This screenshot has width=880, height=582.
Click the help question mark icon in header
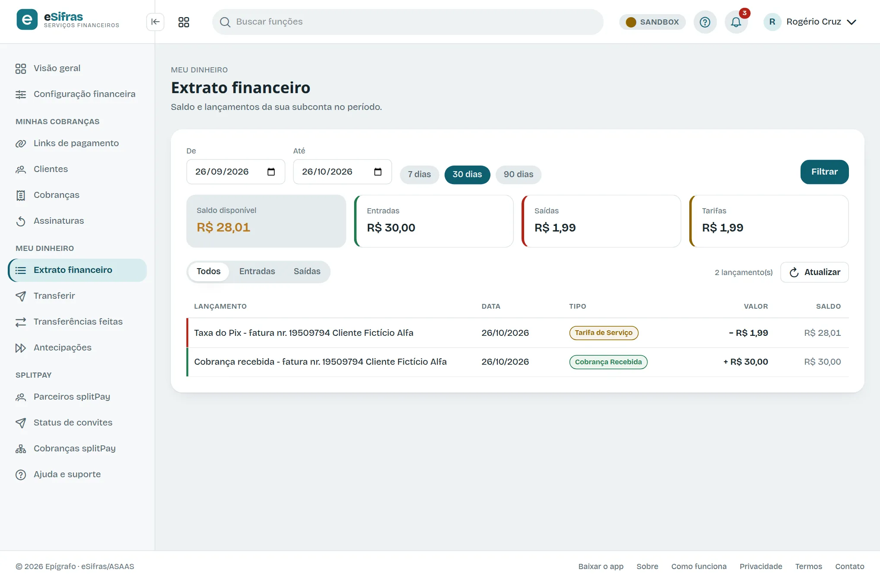(705, 22)
